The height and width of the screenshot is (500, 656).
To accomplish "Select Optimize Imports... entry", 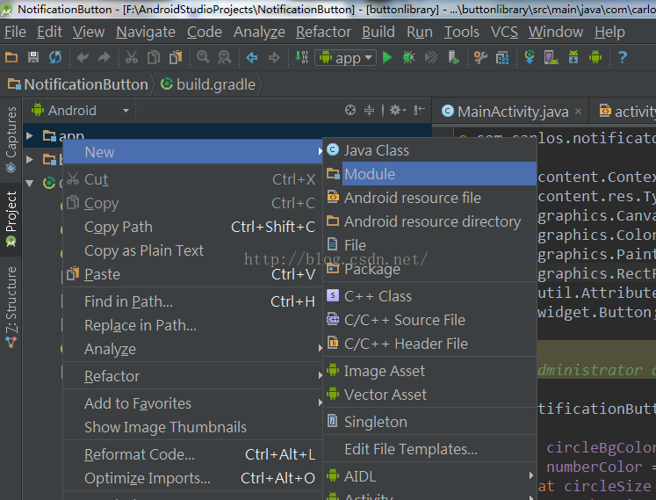I will coord(192,478).
